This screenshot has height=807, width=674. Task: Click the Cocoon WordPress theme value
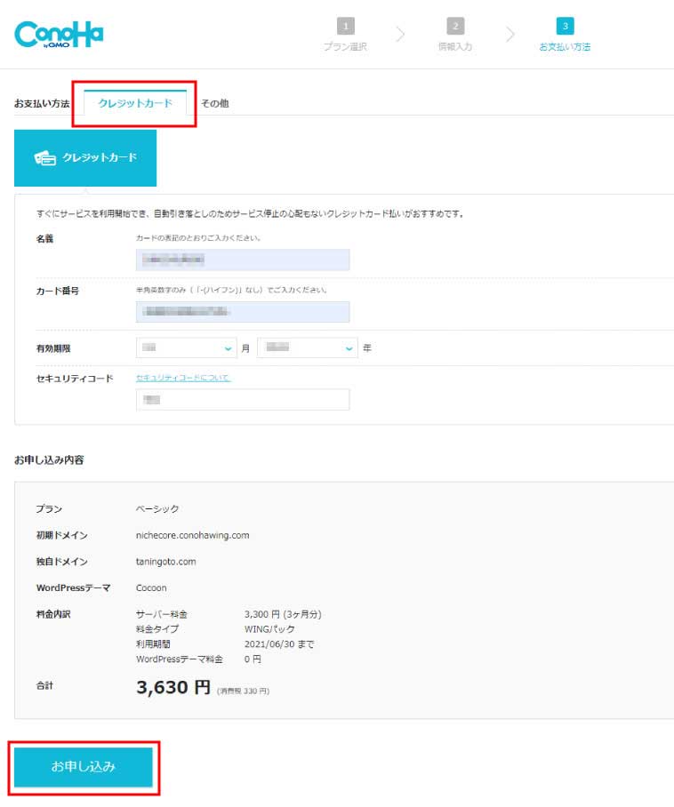pos(151,587)
